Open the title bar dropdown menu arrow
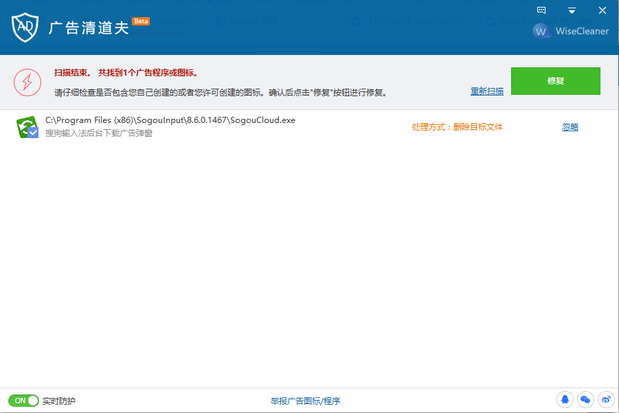619x413 pixels. (572, 10)
